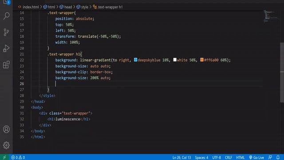Click the <body> opening tag
Screen dimensions: 284x160
tap(37, 108)
